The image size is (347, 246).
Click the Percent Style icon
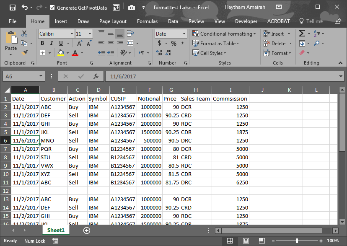point(173,43)
